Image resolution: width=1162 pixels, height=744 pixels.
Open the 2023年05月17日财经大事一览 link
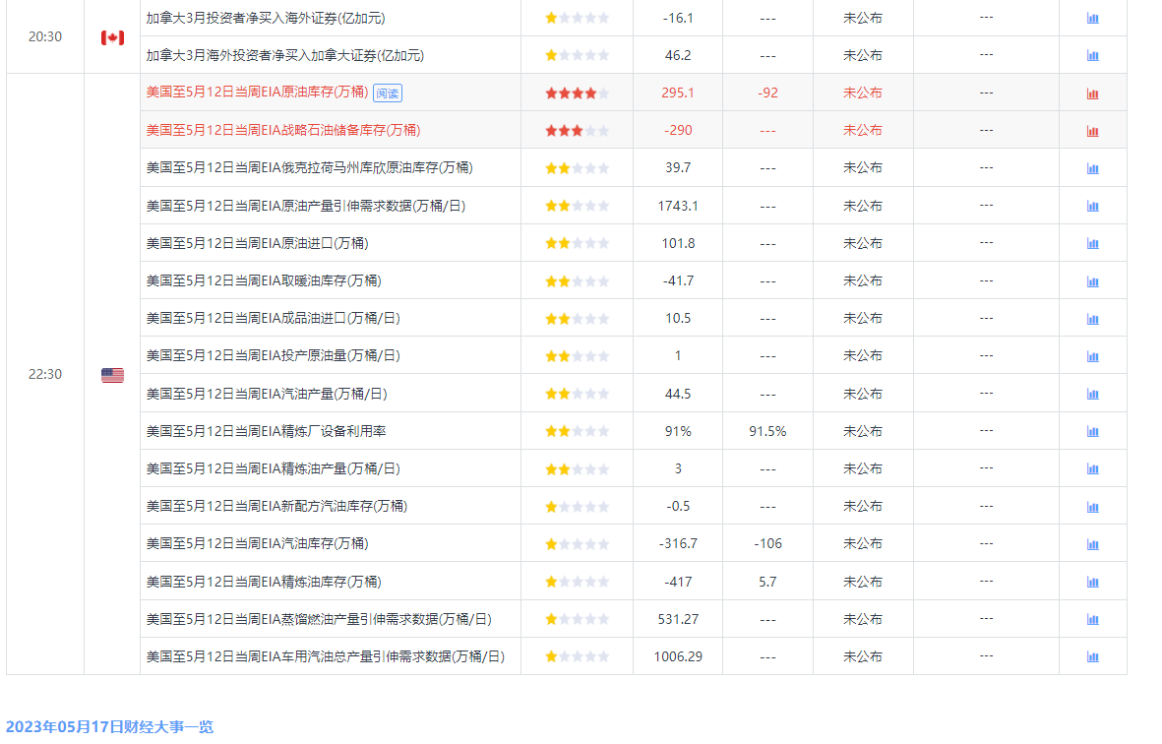click(x=109, y=726)
